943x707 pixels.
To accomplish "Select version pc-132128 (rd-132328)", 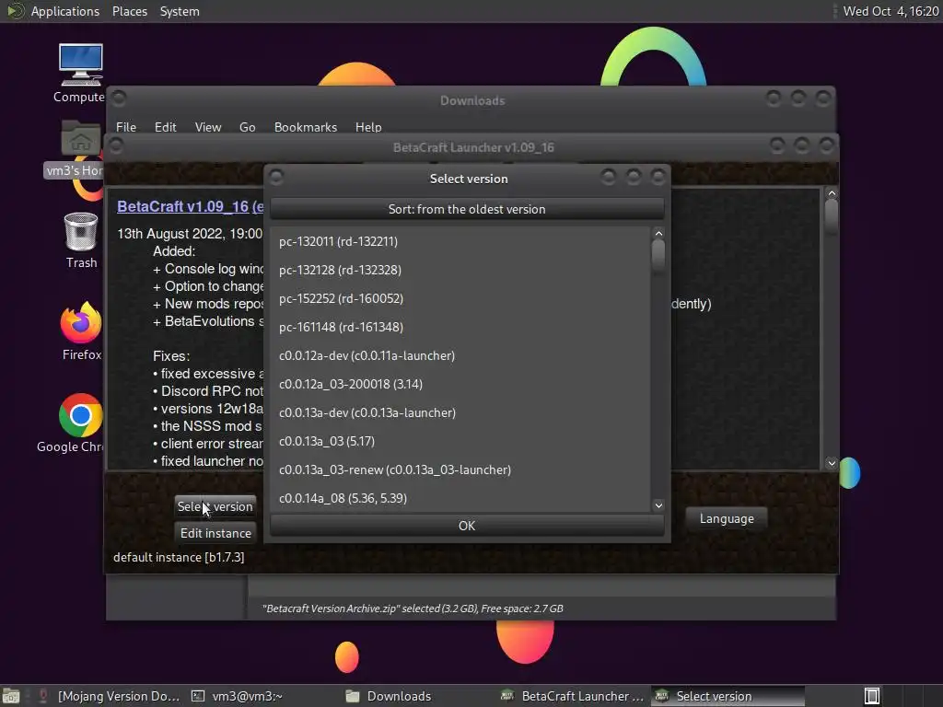I will 460,270.
